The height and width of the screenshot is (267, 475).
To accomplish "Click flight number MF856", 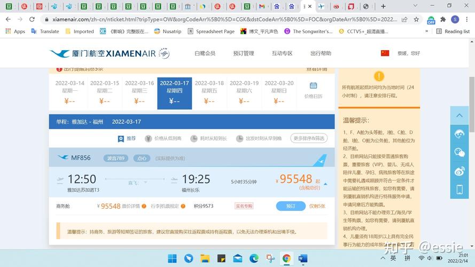I will click(81, 158).
